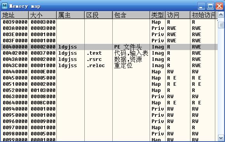Click the 初始访问 column header
This screenshot has width=225, height=142.
[203, 15]
